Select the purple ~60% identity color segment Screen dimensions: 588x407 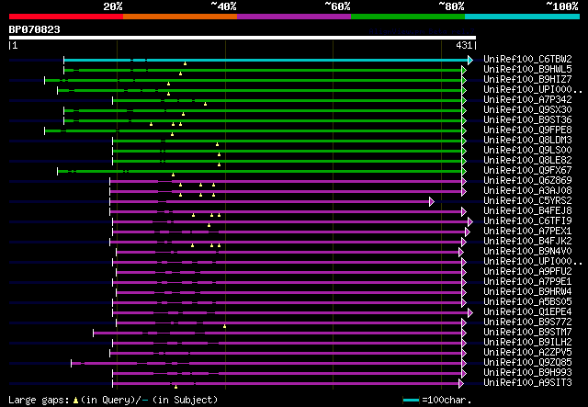(x=294, y=17)
